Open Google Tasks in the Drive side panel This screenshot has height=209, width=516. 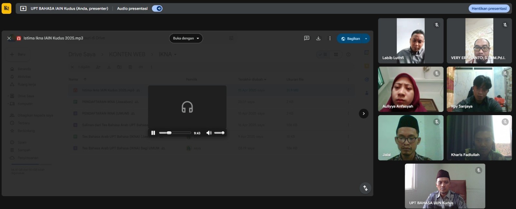367,79
